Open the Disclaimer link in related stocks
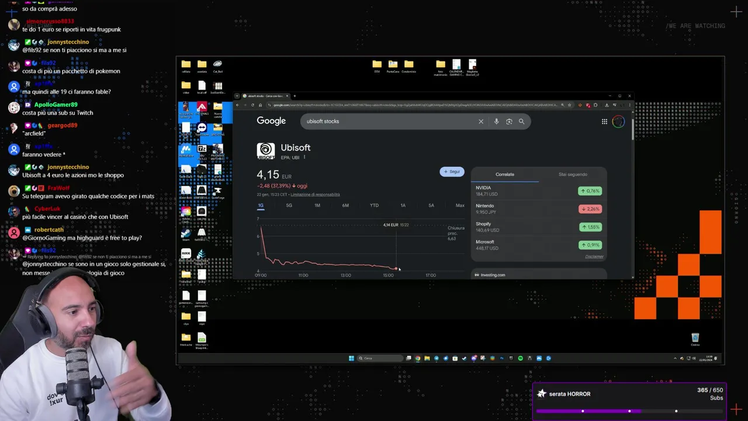The height and width of the screenshot is (421, 748). [x=594, y=257]
